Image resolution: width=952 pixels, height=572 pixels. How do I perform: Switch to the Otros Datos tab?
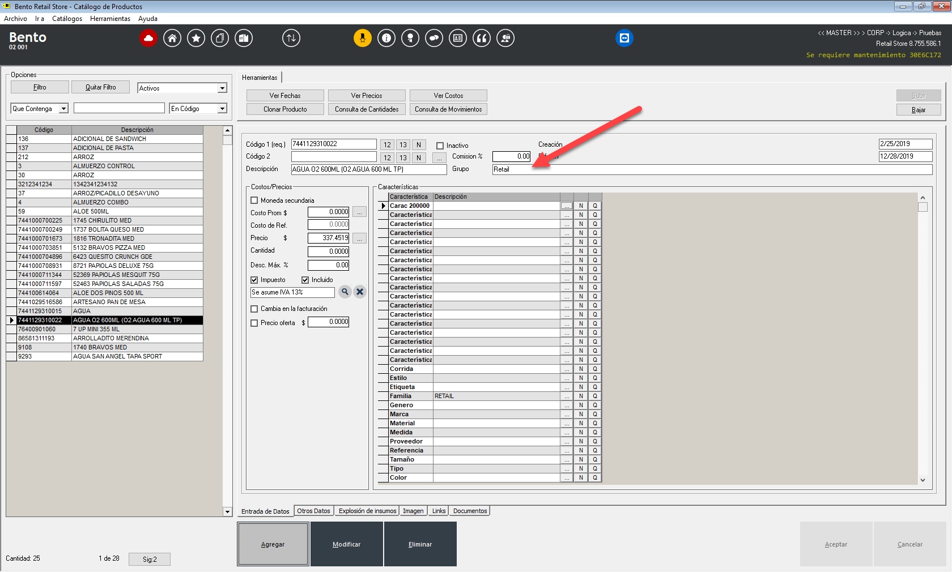click(313, 511)
